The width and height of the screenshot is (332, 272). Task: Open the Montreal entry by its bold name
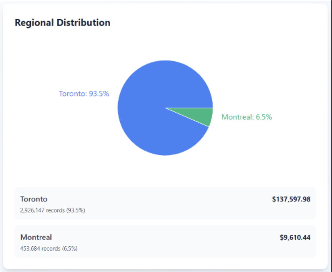coord(36,238)
